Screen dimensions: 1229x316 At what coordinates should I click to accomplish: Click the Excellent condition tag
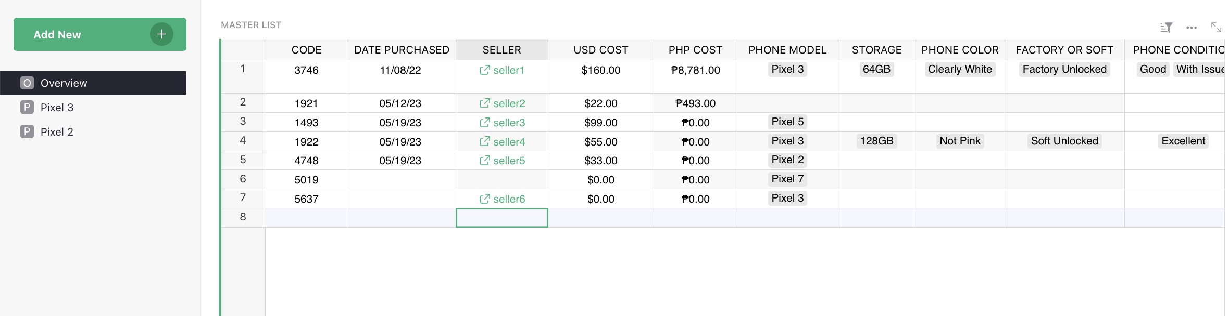coord(1183,141)
